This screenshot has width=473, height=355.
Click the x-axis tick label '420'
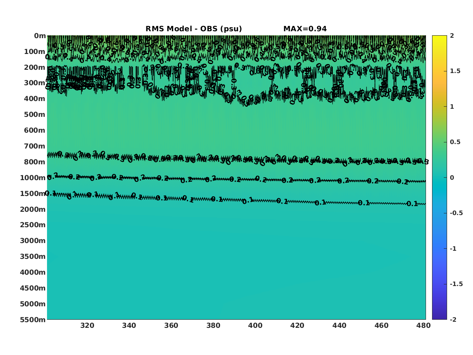click(297, 325)
